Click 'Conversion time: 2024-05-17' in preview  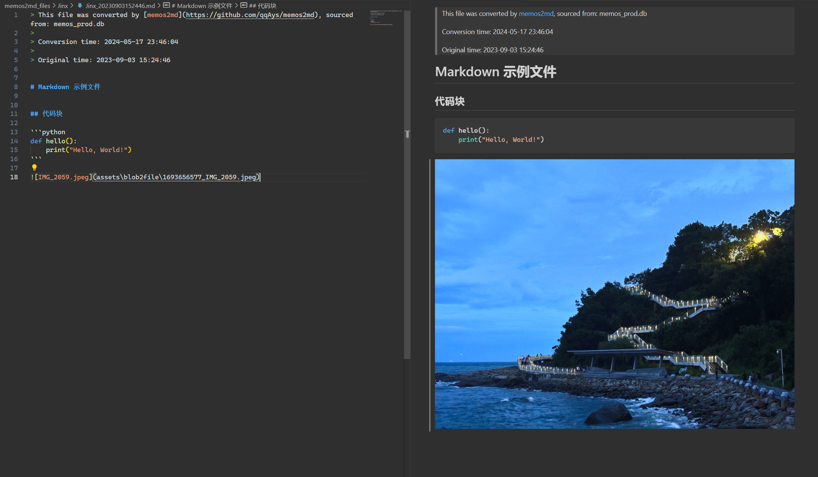[x=497, y=32]
